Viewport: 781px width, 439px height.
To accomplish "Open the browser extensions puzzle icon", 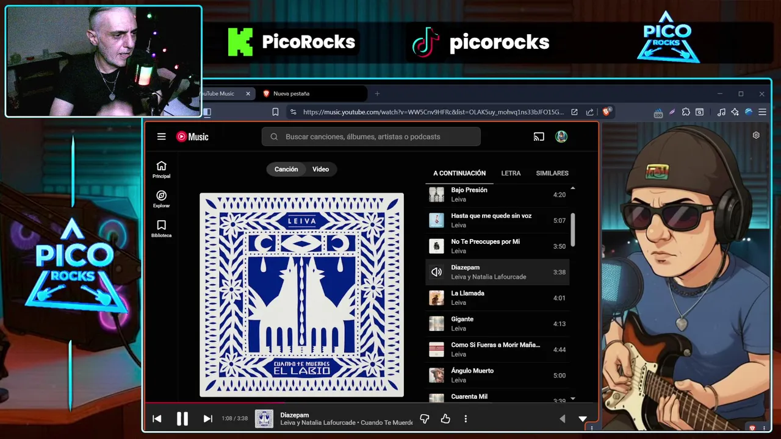I will point(686,112).
